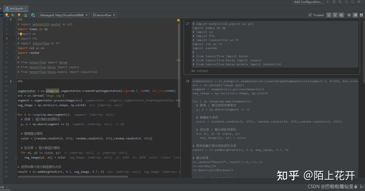Close the test.ipynb tab

[26, 8]
